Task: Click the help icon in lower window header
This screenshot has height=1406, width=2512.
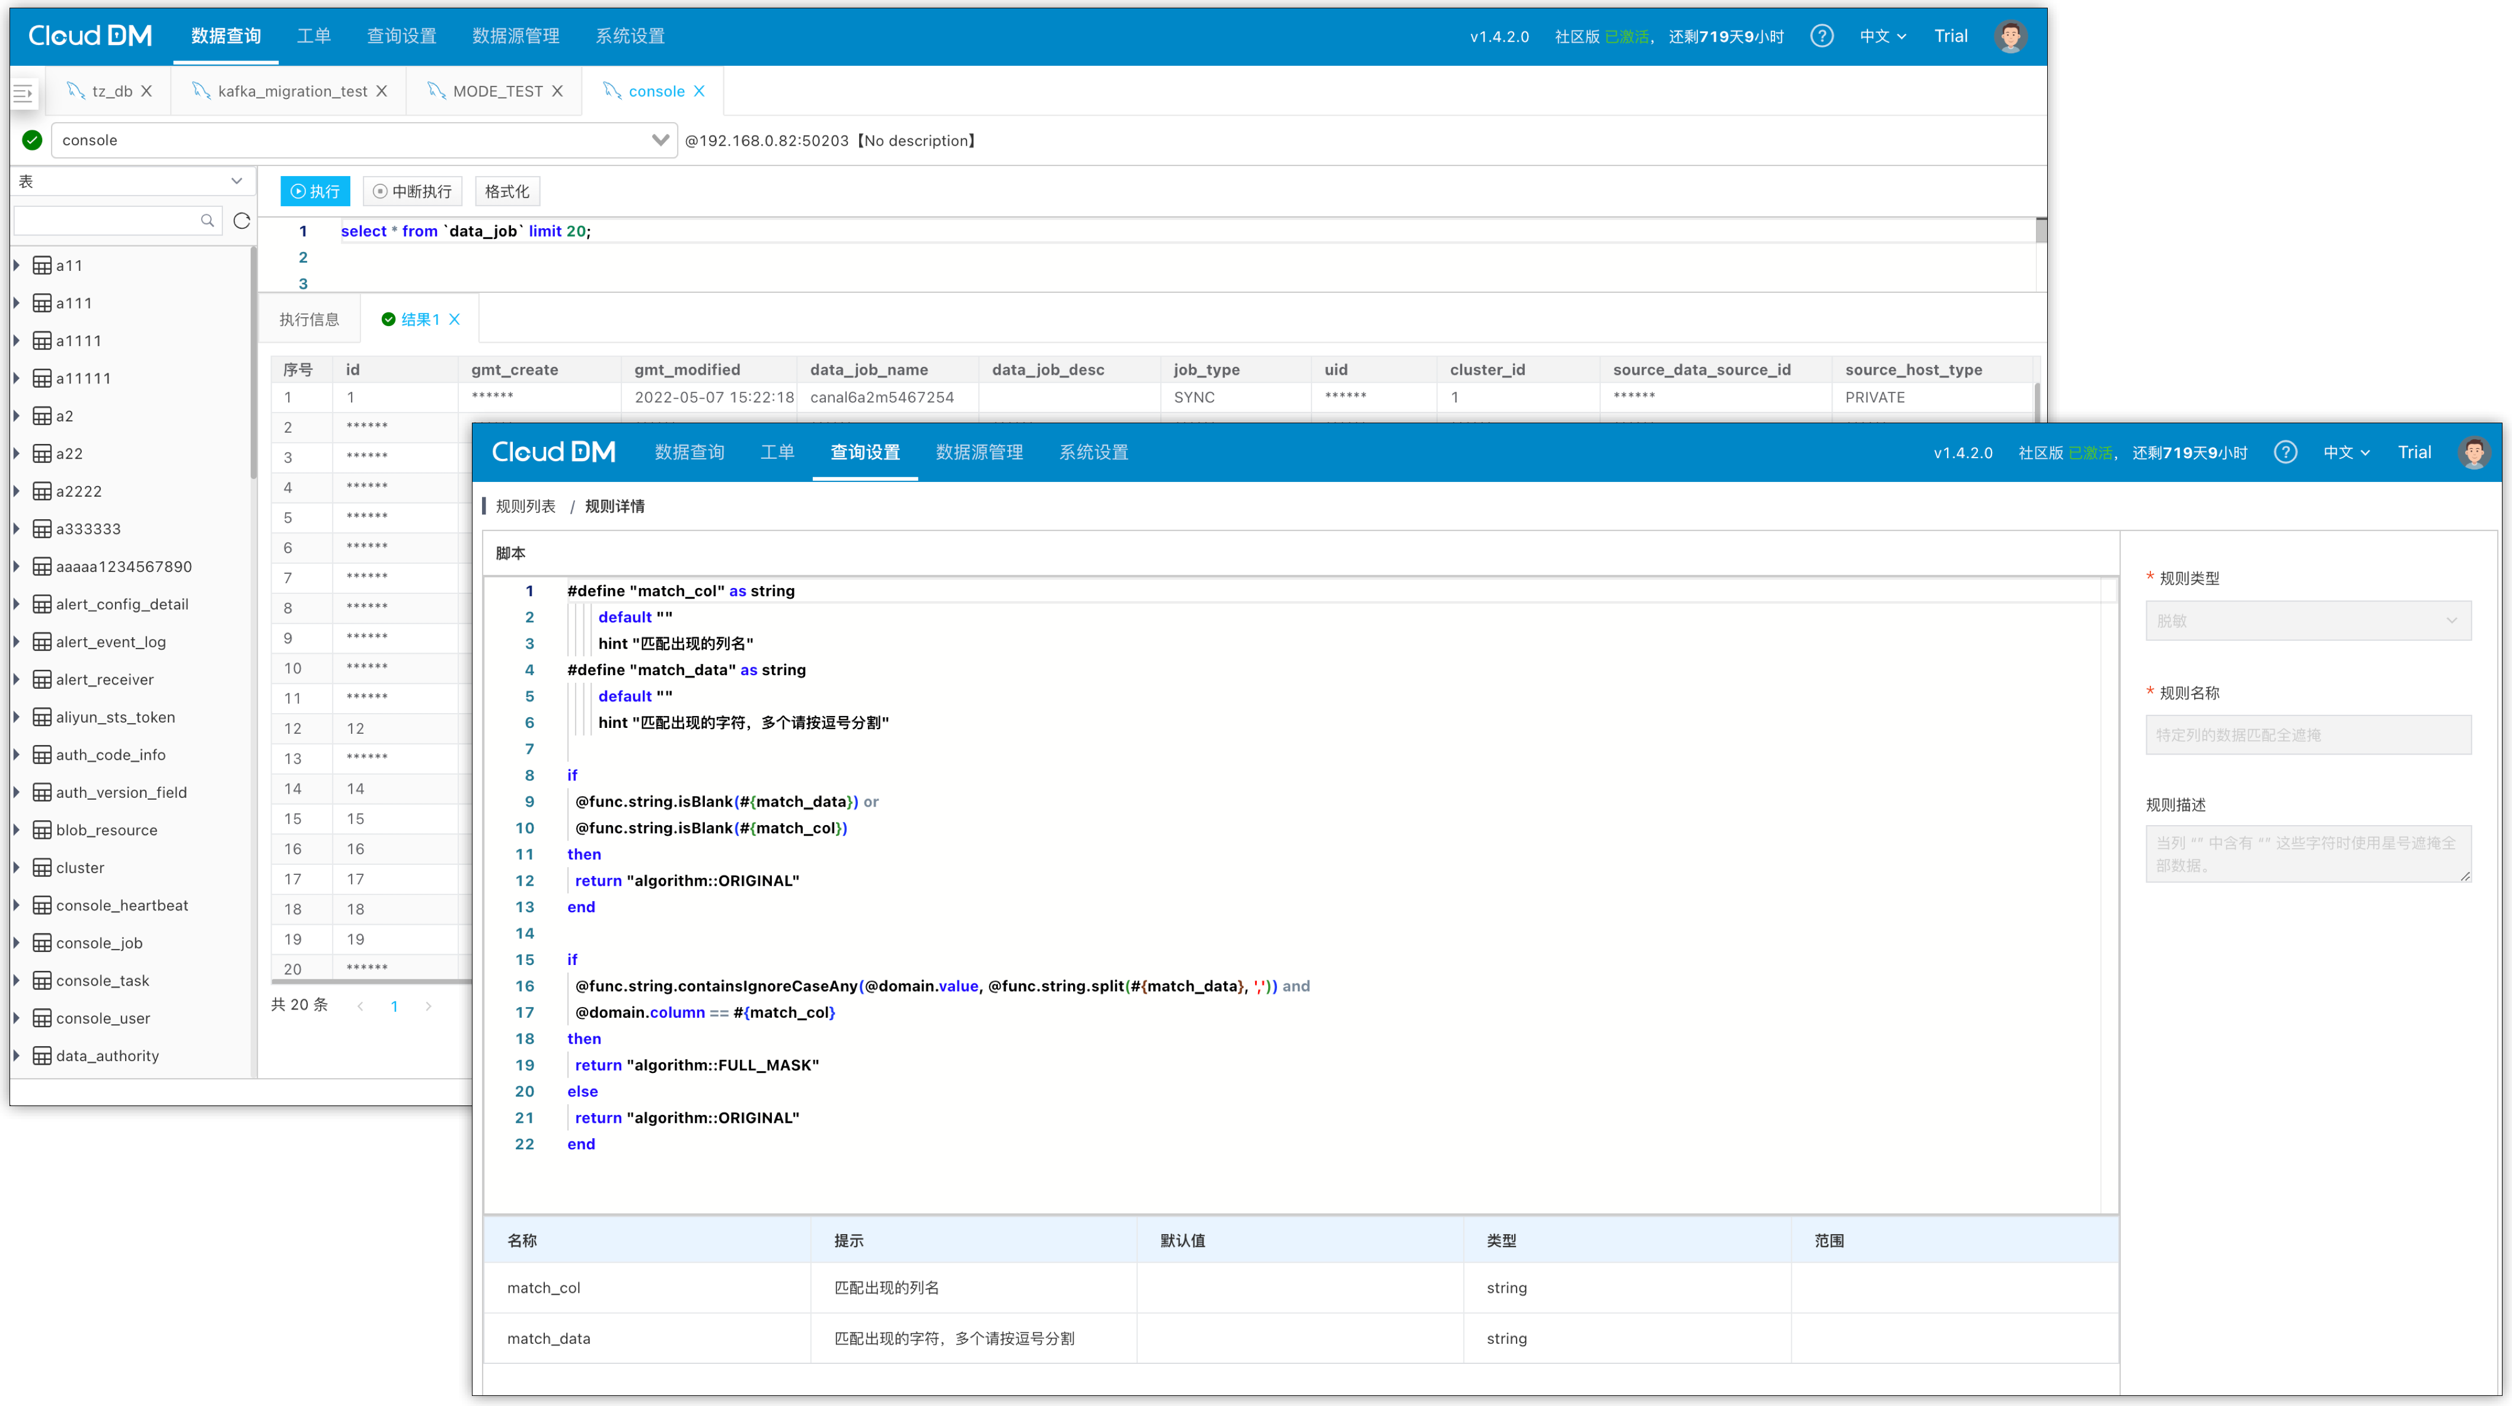Action: point(2285,452)
